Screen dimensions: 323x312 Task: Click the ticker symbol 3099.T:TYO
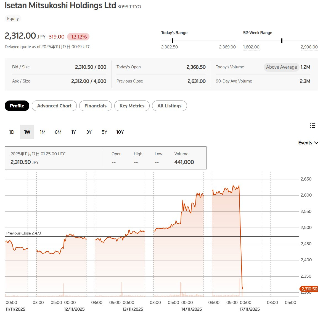(129, 7)
